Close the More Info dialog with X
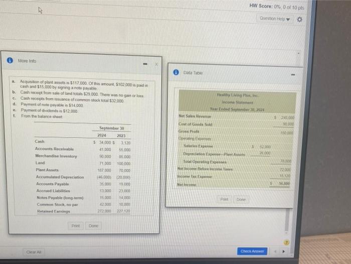351x264 pixels. pos(156,64)
